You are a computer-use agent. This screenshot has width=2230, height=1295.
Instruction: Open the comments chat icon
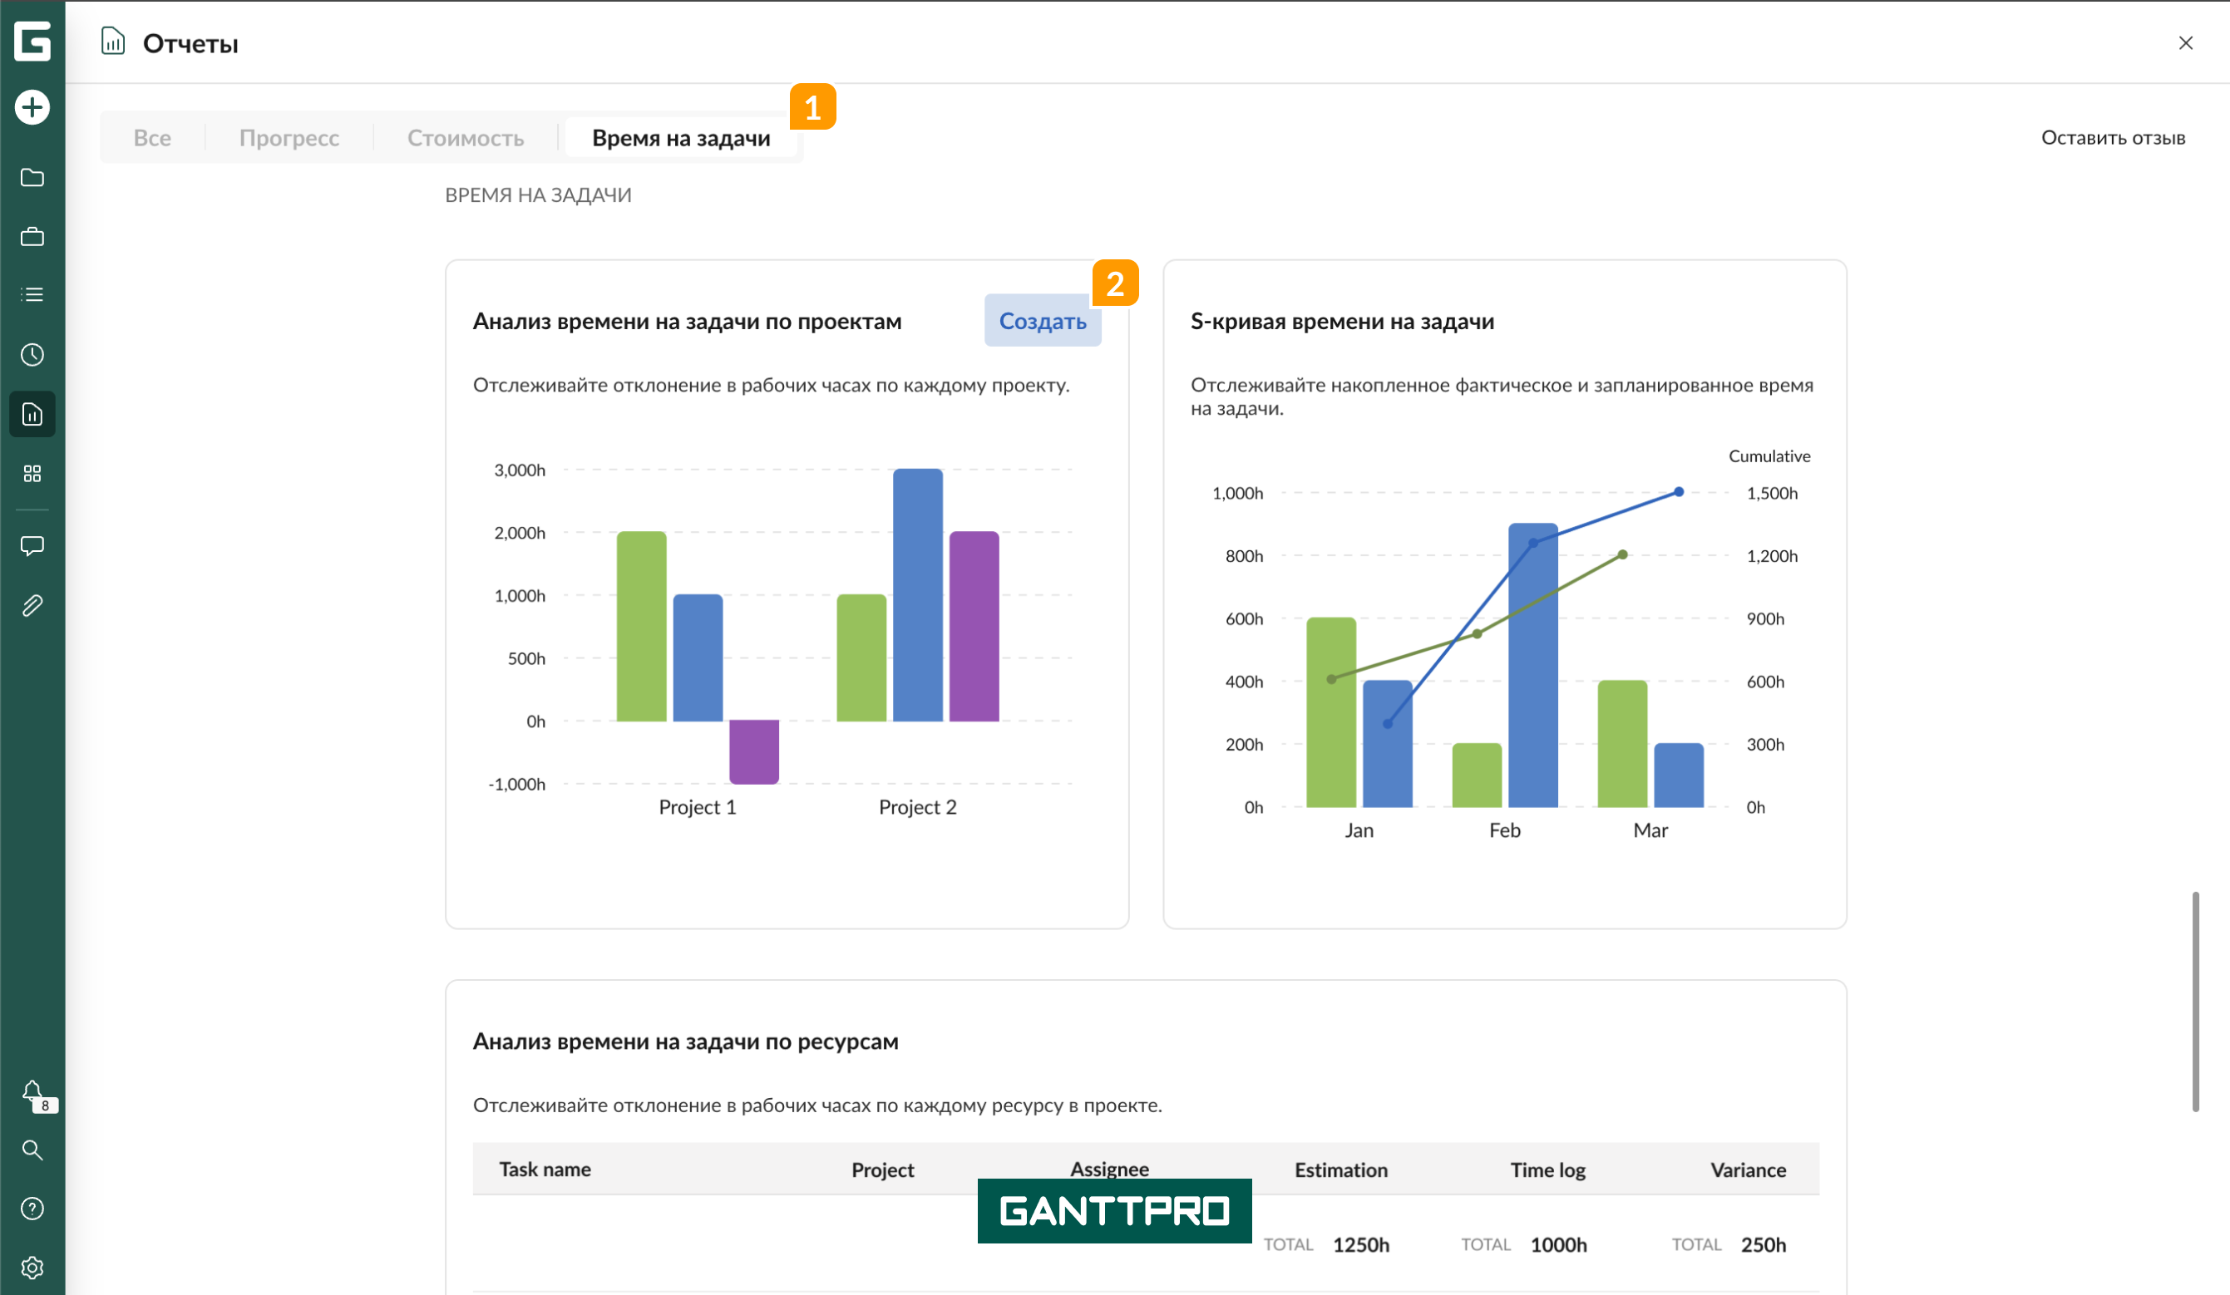(32, 546)
